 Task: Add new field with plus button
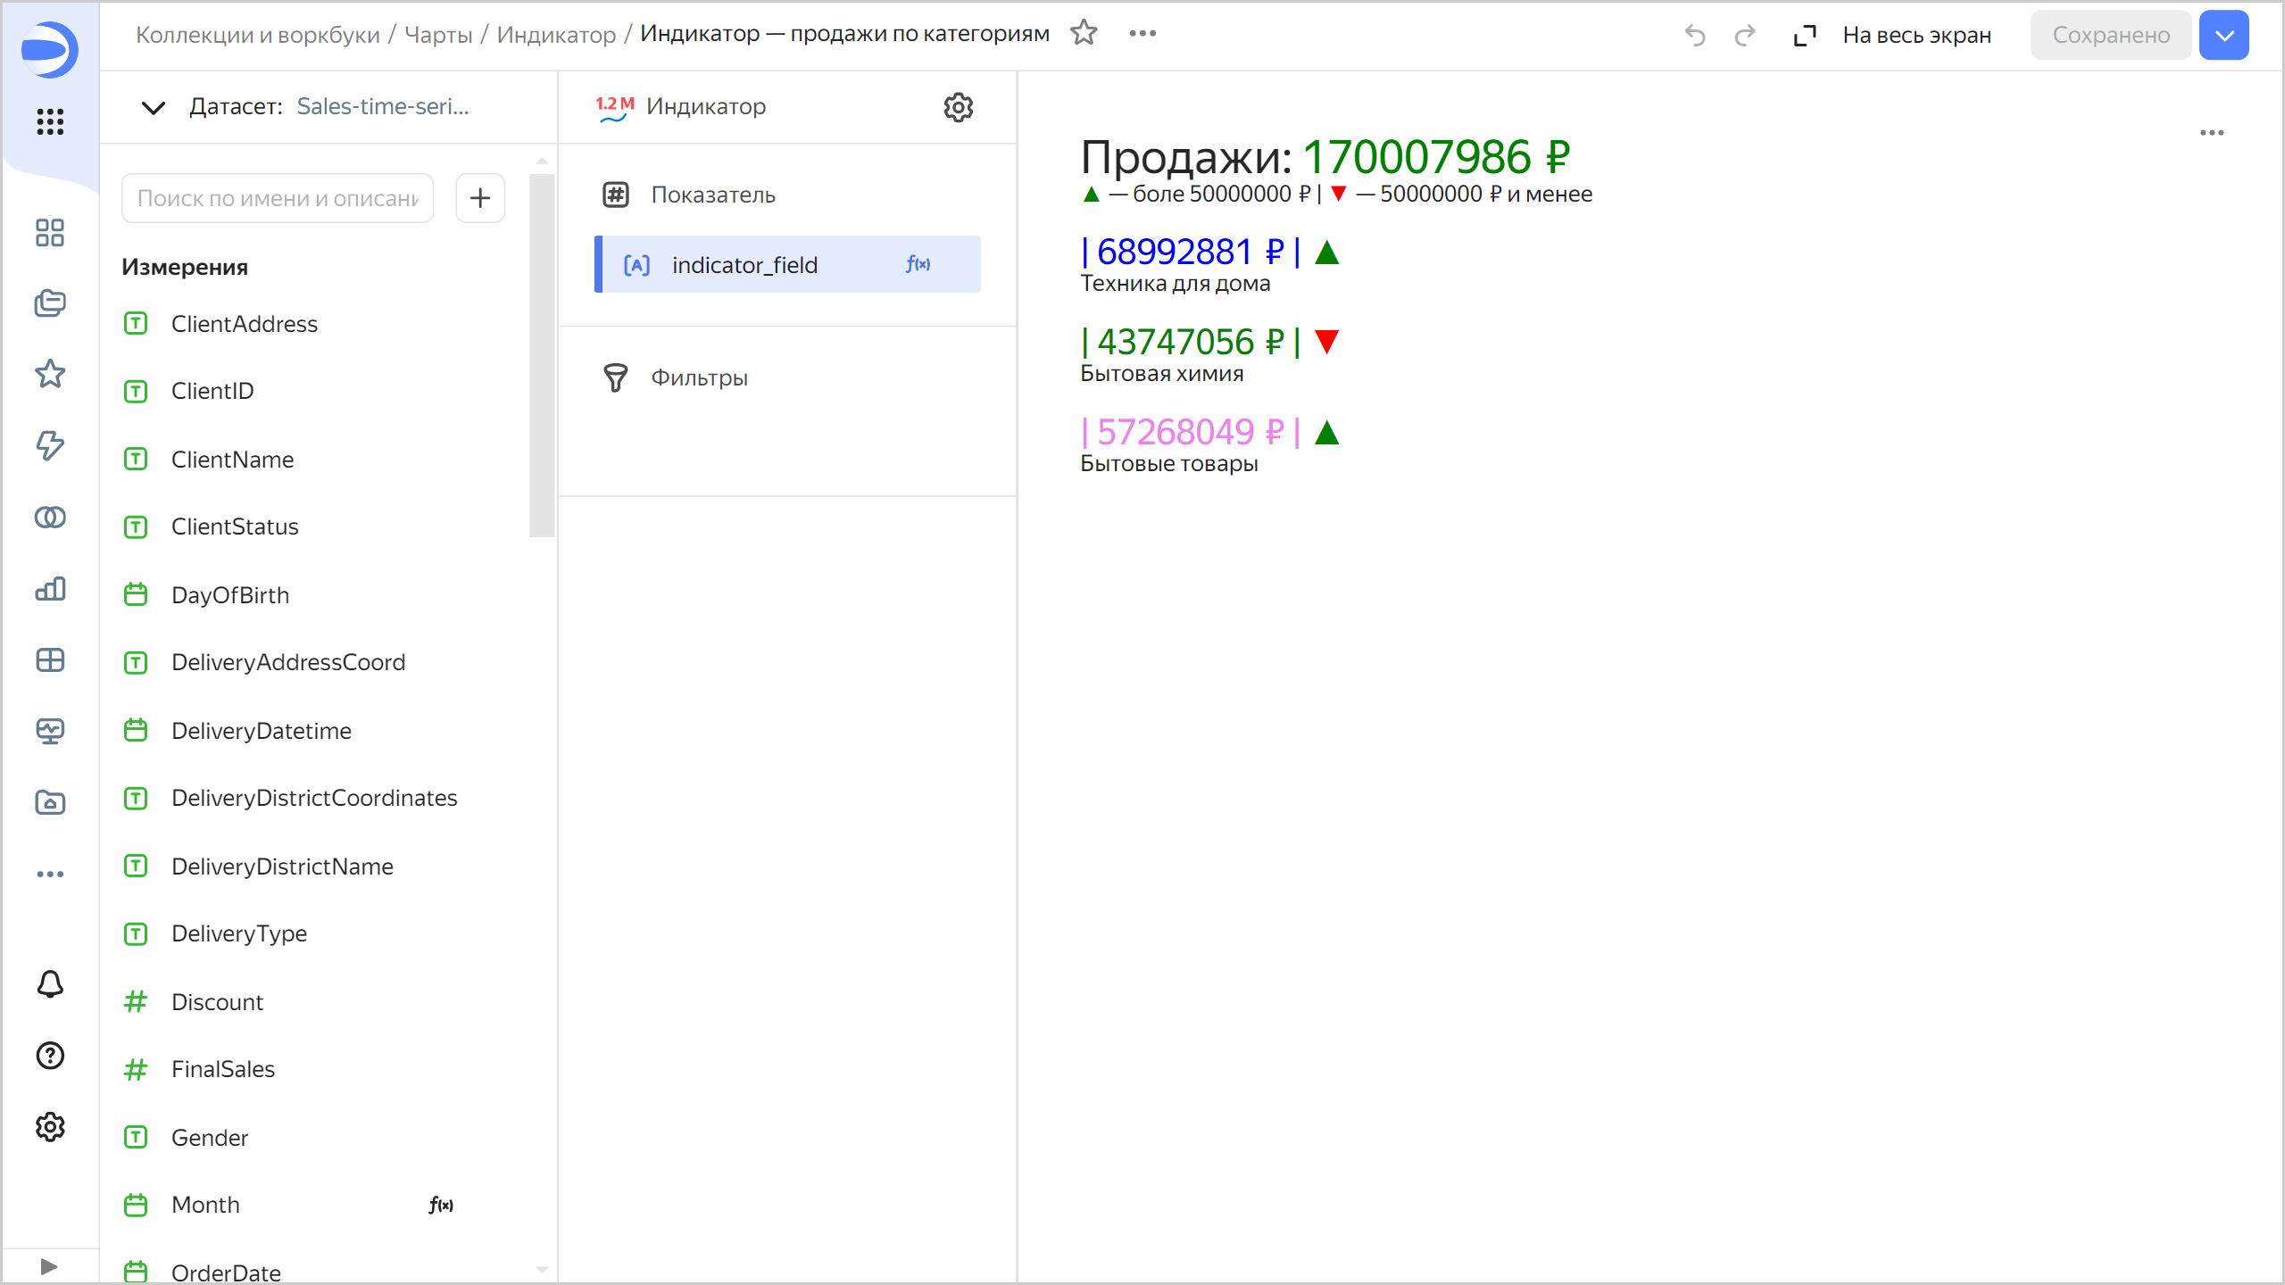point(480,198)
